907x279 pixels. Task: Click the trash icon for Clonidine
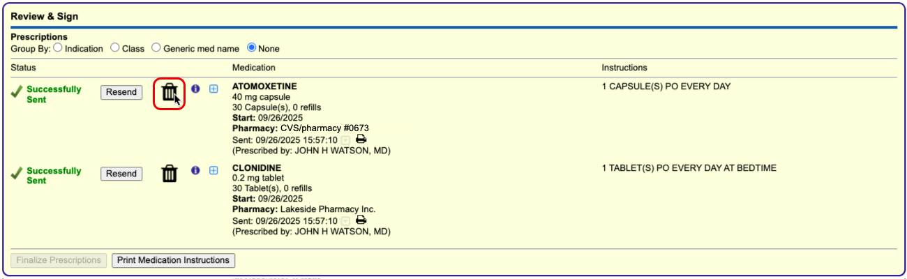pyautogui.click(x=169, y=174)
